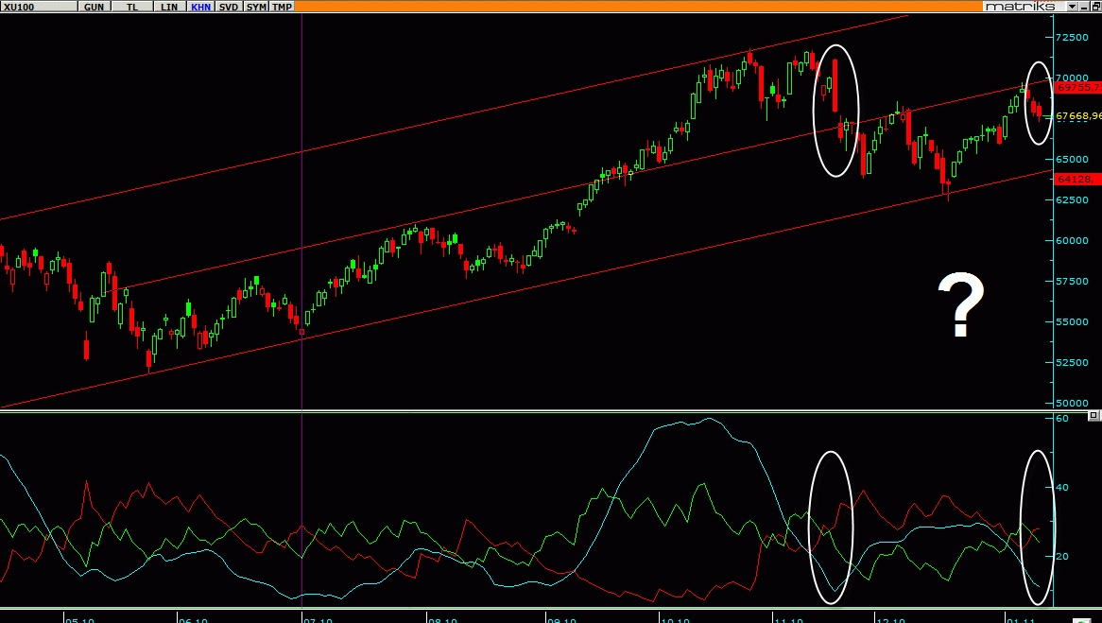Restore the chart window size
The width and height of the screenshot is (1102, 623).
click(1094, 7)
